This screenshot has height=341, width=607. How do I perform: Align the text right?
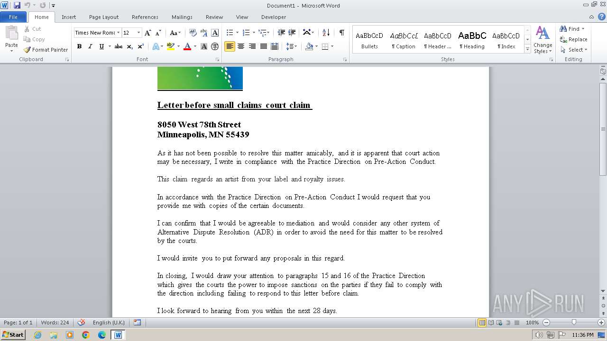[252, 46]
